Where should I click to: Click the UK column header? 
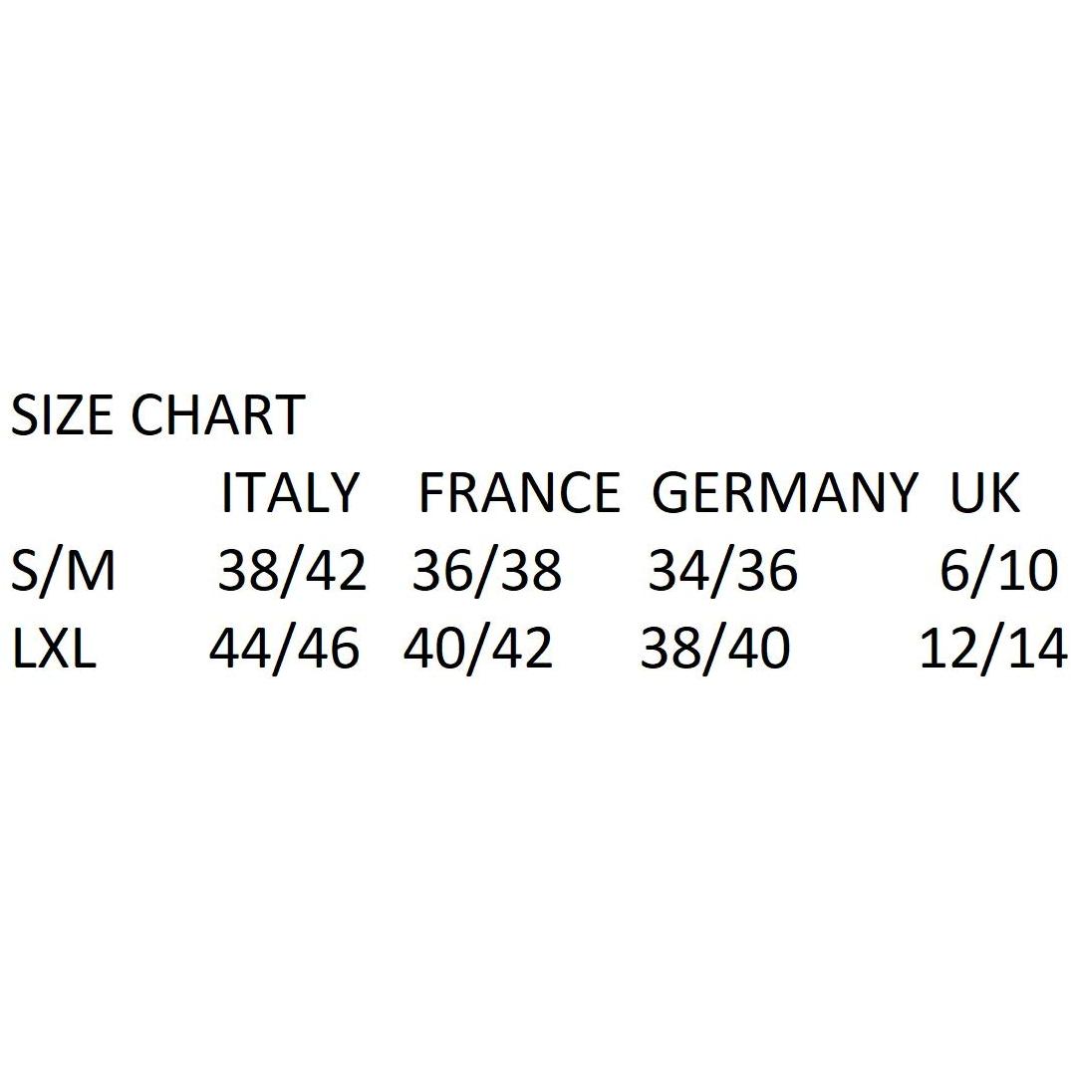coord(985,493)
